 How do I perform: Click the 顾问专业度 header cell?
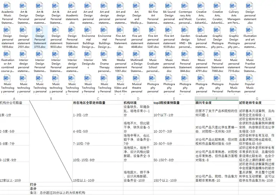[x=217, y=103]
